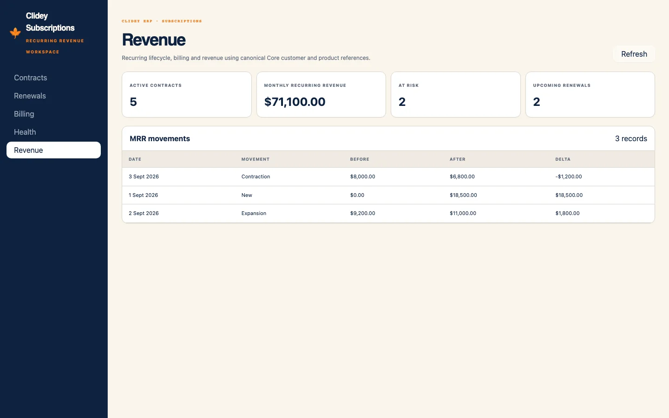This screenshot has width=669, height=418.
Task: Click the Refresh button
Action: tap(634, 54)
